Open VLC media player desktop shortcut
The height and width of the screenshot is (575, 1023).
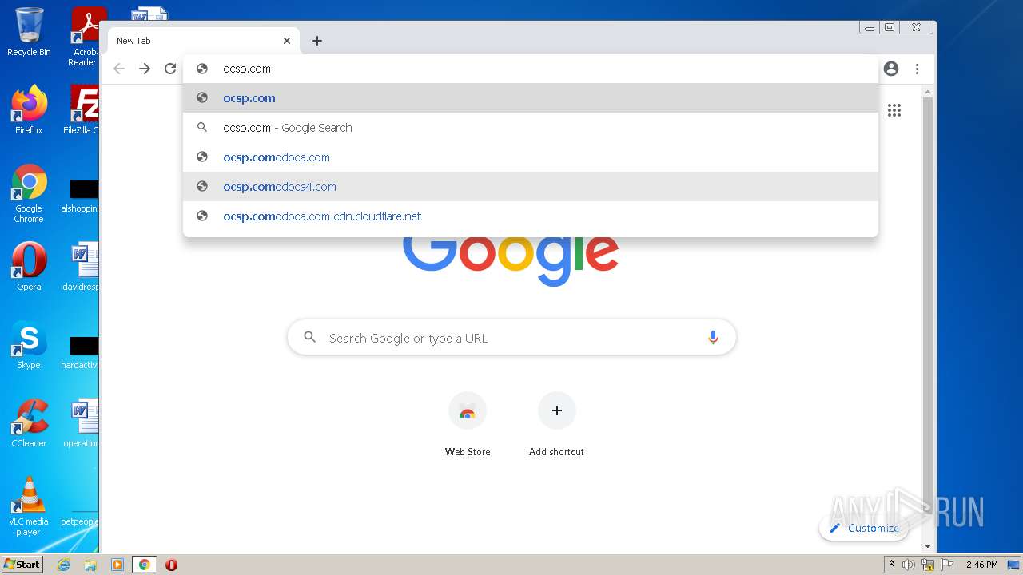click(29, 506)
